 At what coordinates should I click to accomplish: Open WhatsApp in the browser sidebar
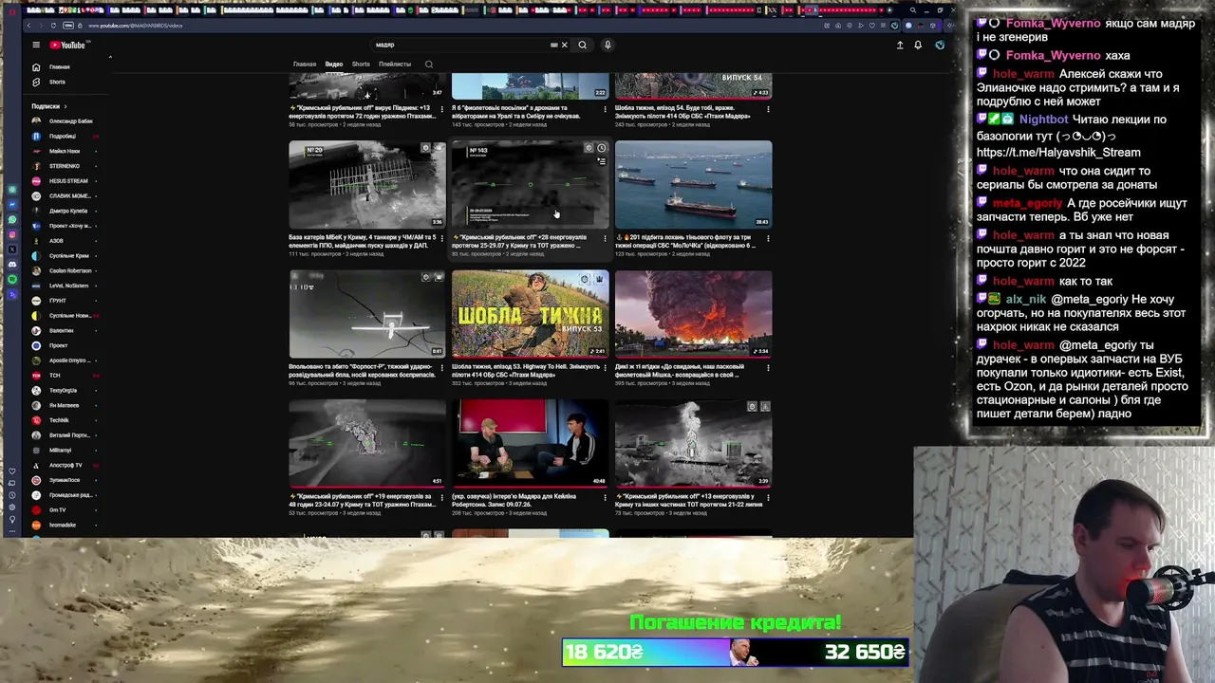point(12,219)
